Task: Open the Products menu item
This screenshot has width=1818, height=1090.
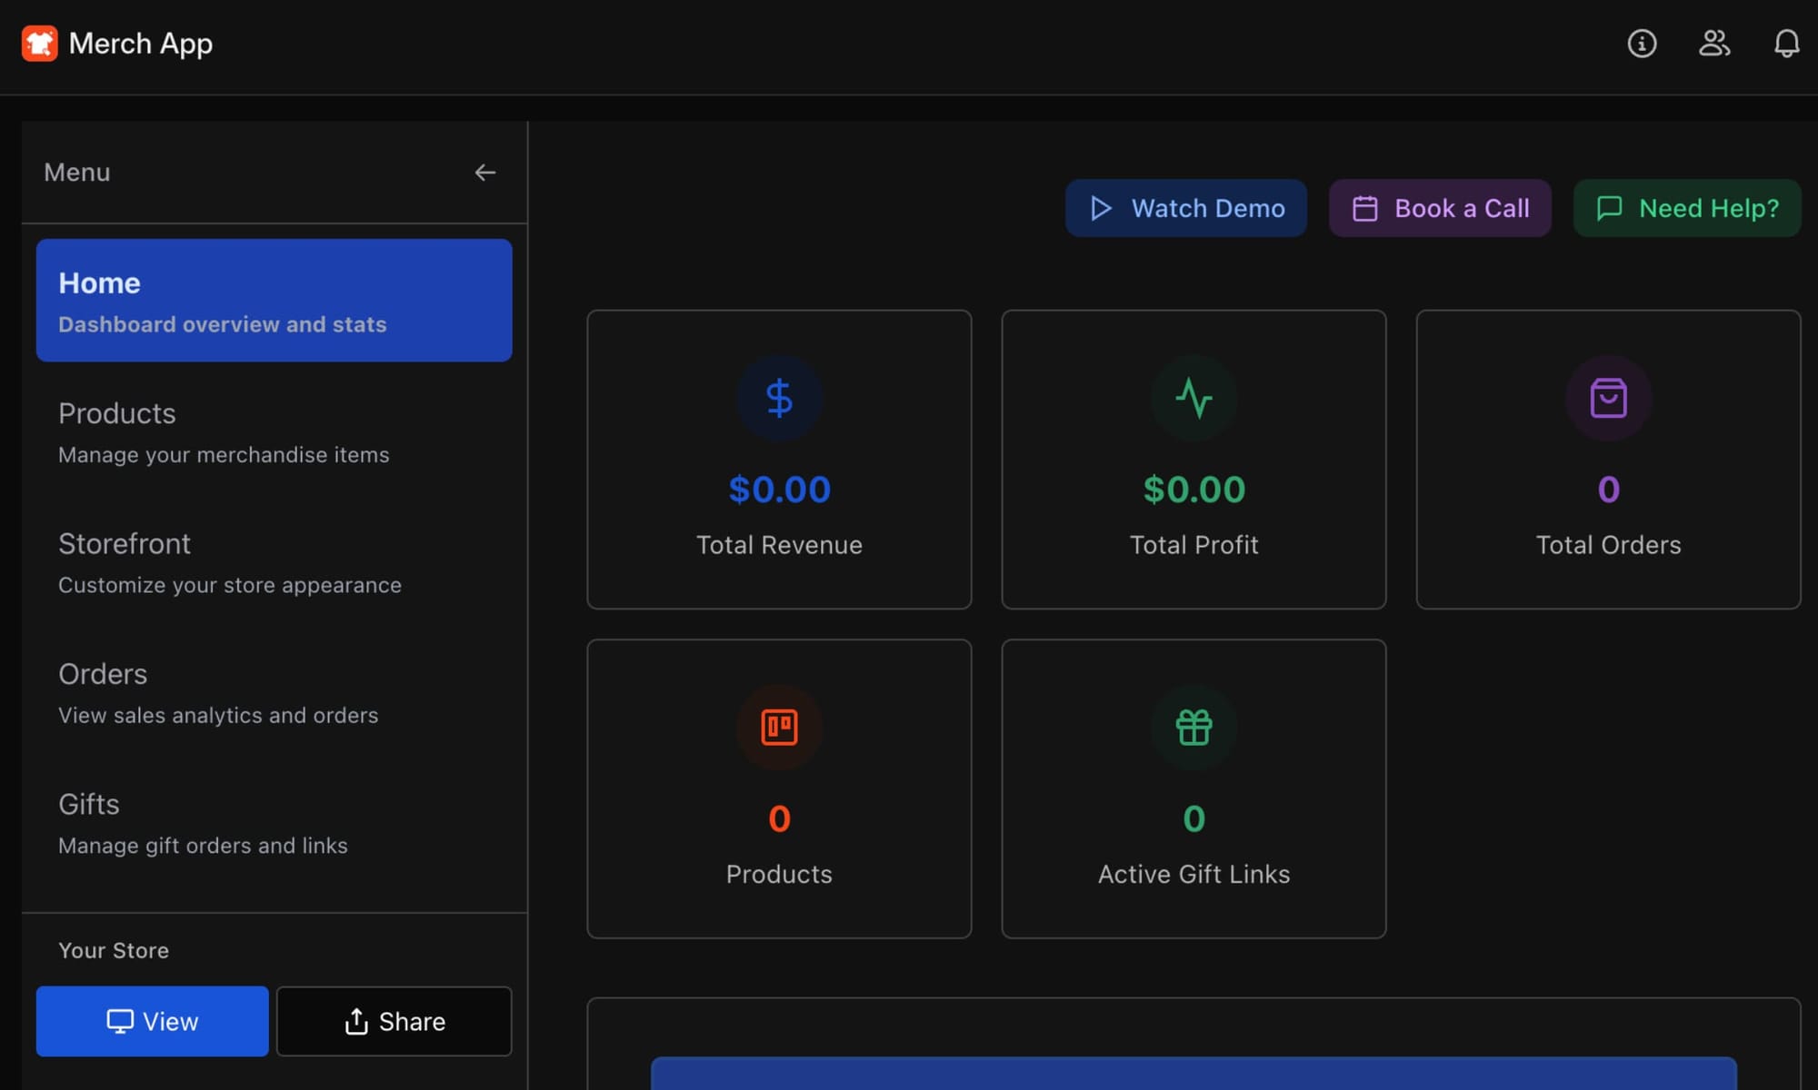Action: 274,431
